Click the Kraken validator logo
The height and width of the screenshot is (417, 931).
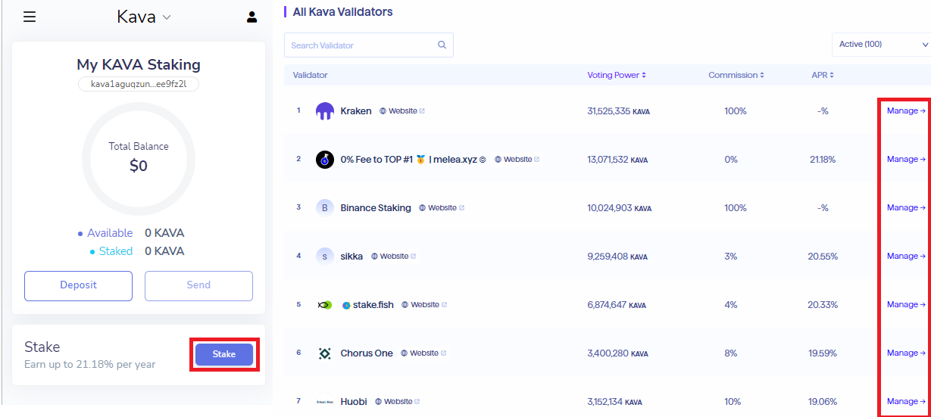325,111
